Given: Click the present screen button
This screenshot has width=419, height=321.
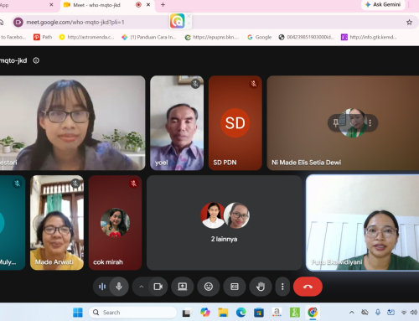Looking at the screenshot, I should click(183, 287).
